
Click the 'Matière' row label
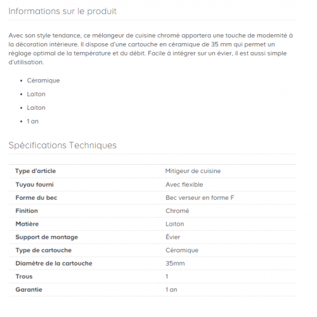coord(27,224)
